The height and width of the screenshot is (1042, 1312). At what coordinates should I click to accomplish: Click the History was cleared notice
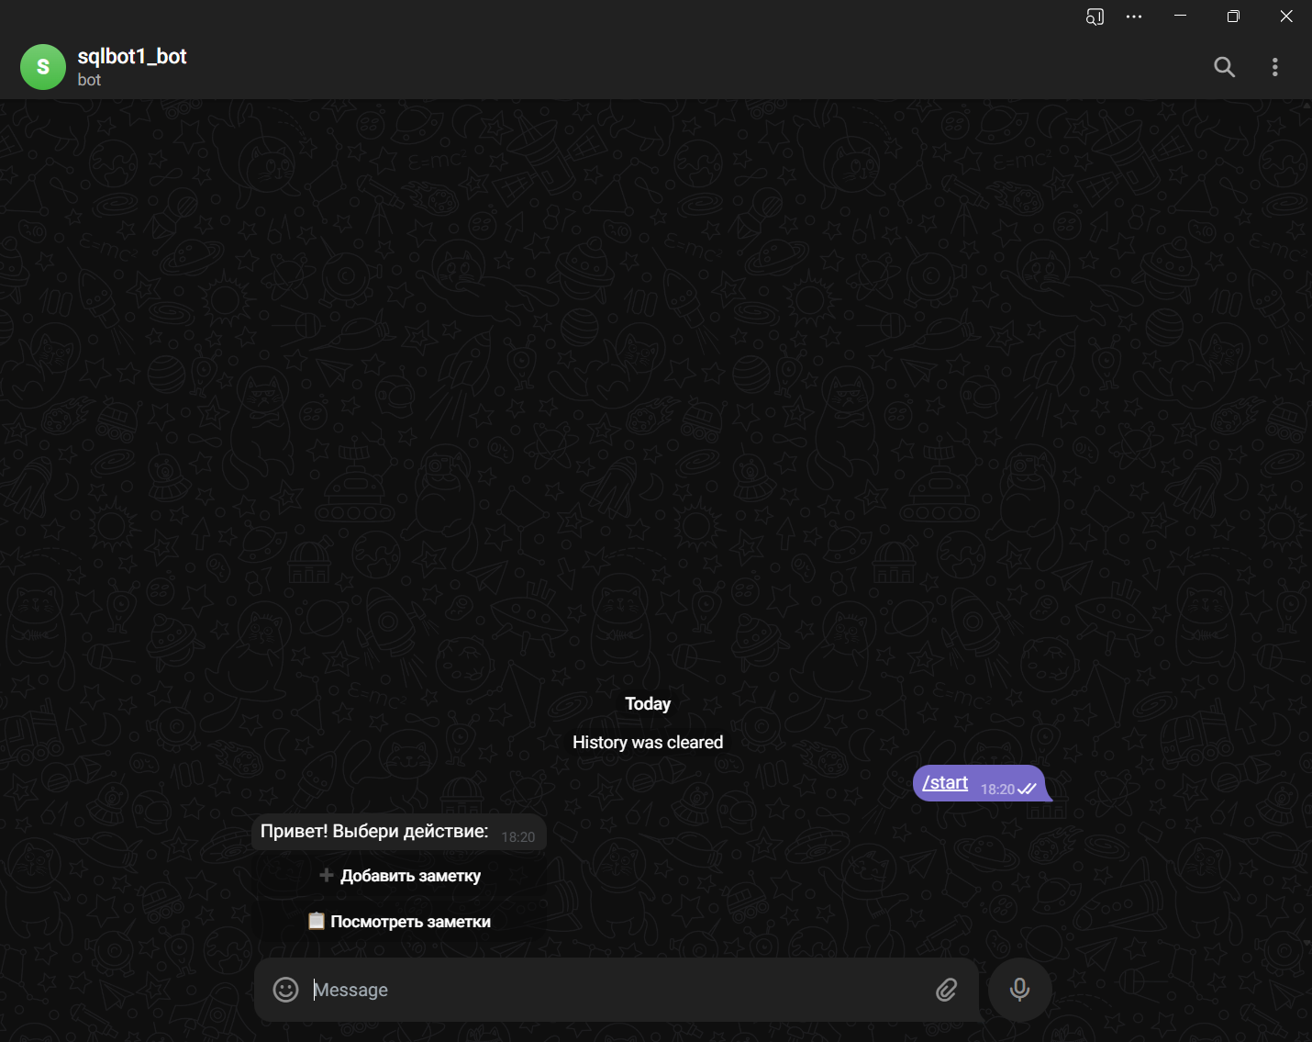pos(648,743)
